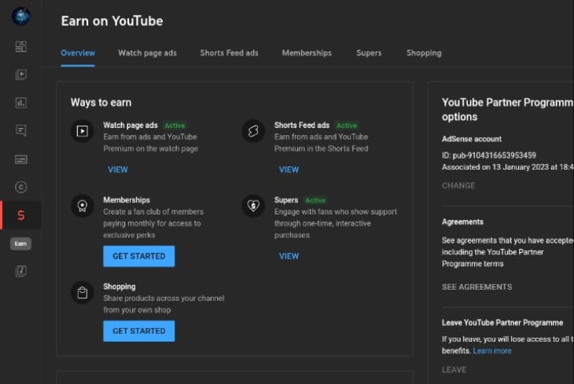Click the LEAVE button
This screenshot has height=384, width=574.
click(x=454, y=370)
